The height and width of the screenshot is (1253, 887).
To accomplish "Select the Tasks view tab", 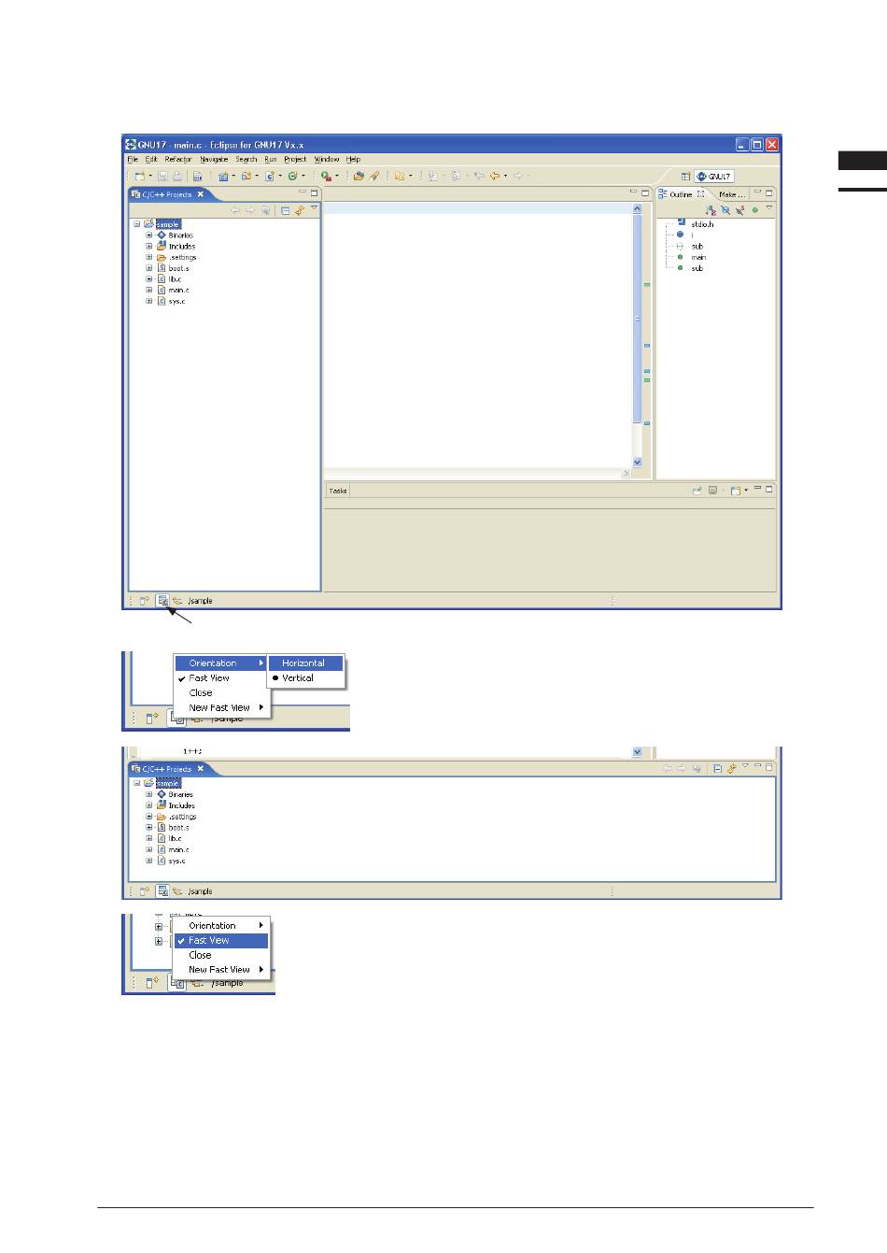I will click(x=338, y=491).
